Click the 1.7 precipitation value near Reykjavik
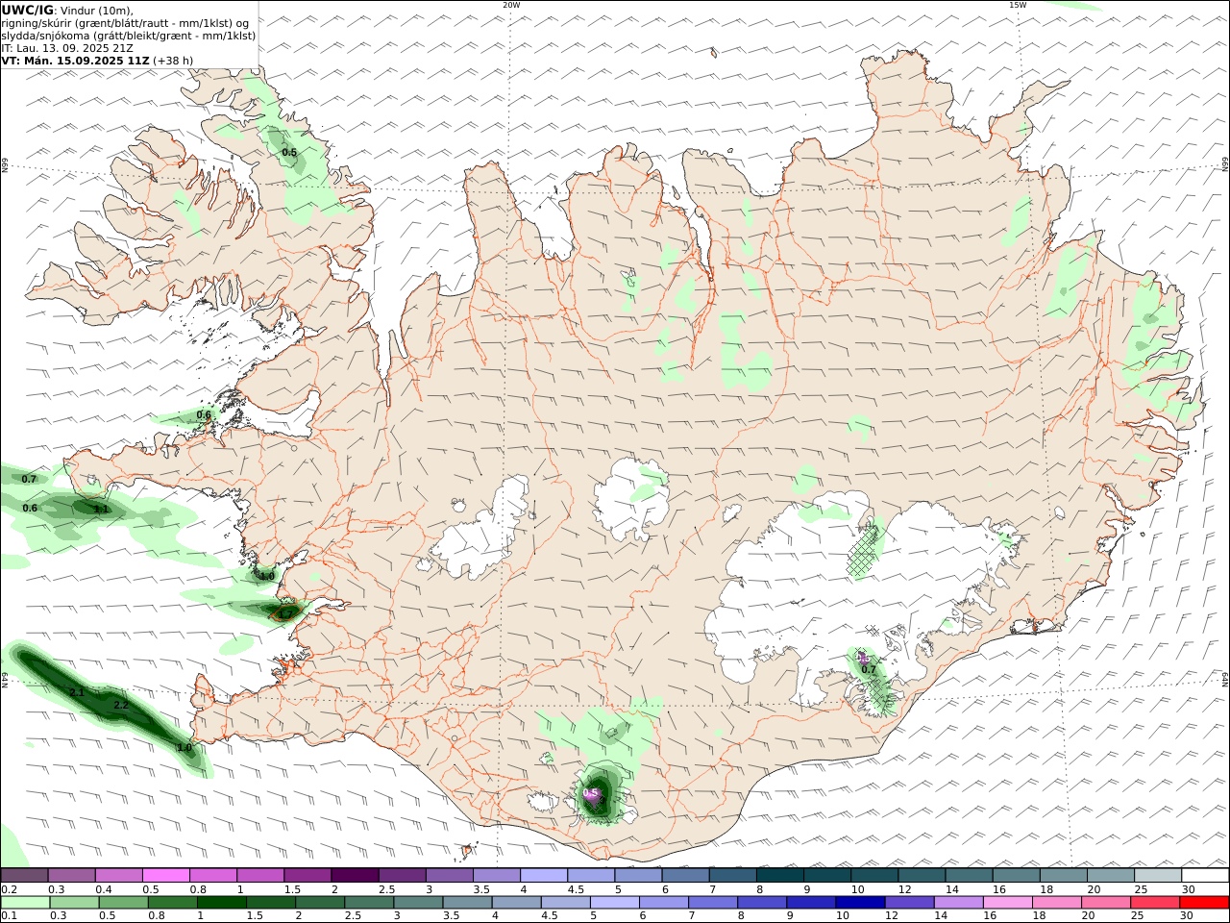This screenshot has height=923, width=1230. [x=284, y=613]
